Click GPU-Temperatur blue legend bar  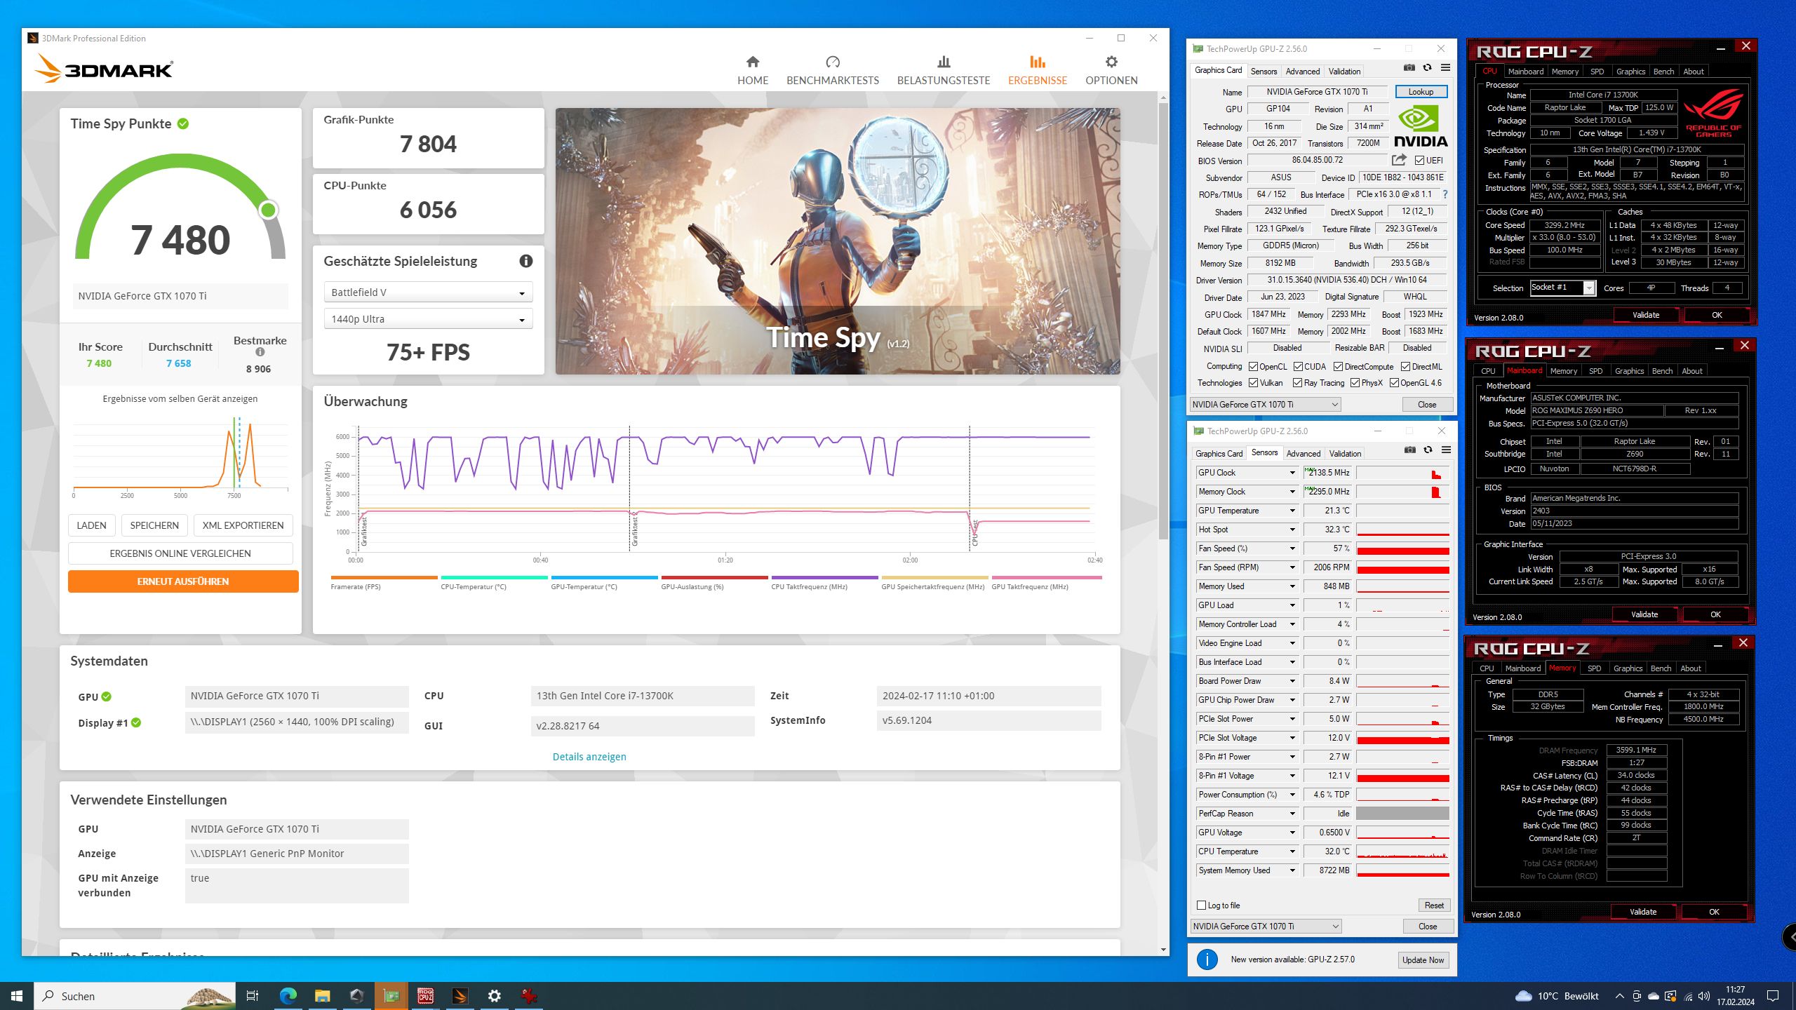(x=604, y=578)
